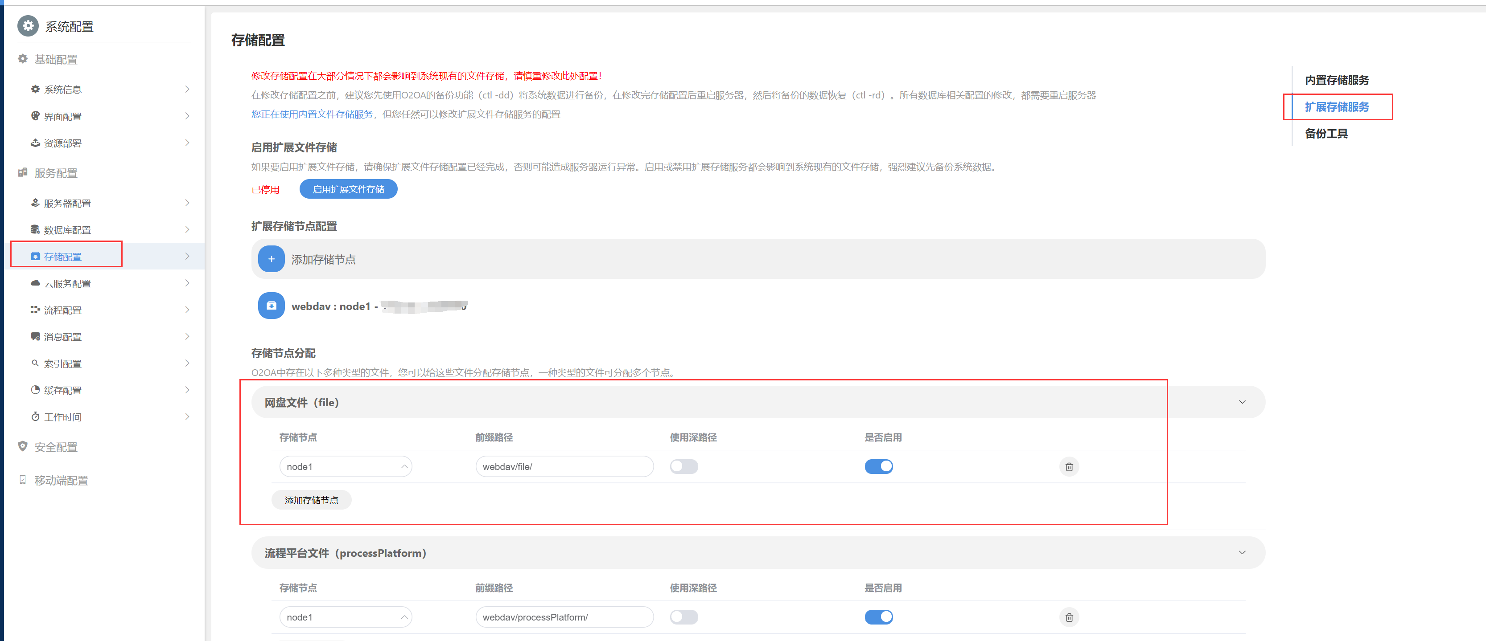Disable 是否启用 switch for 网盘文件 node
This screenshot has width=1486, height=641.
tap(878, 466)
